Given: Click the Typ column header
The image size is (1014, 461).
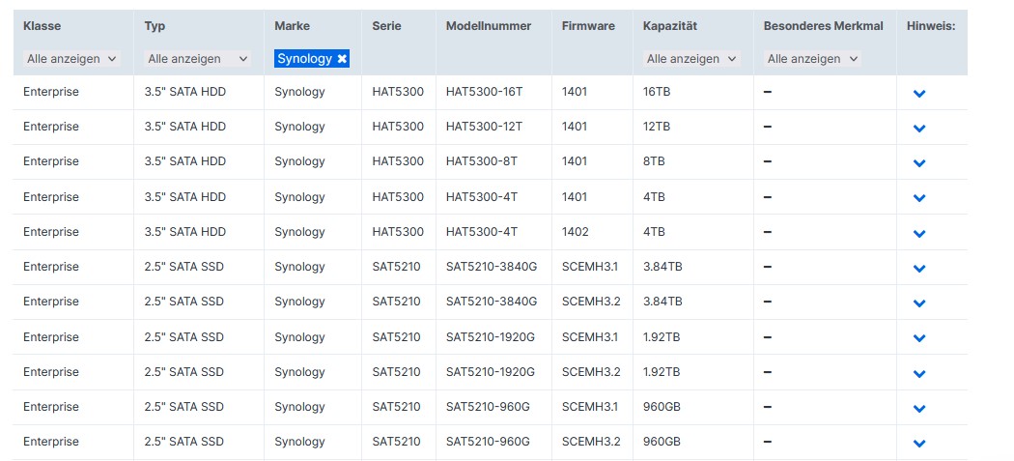Looking at the screenshot, I should point(155,26).
